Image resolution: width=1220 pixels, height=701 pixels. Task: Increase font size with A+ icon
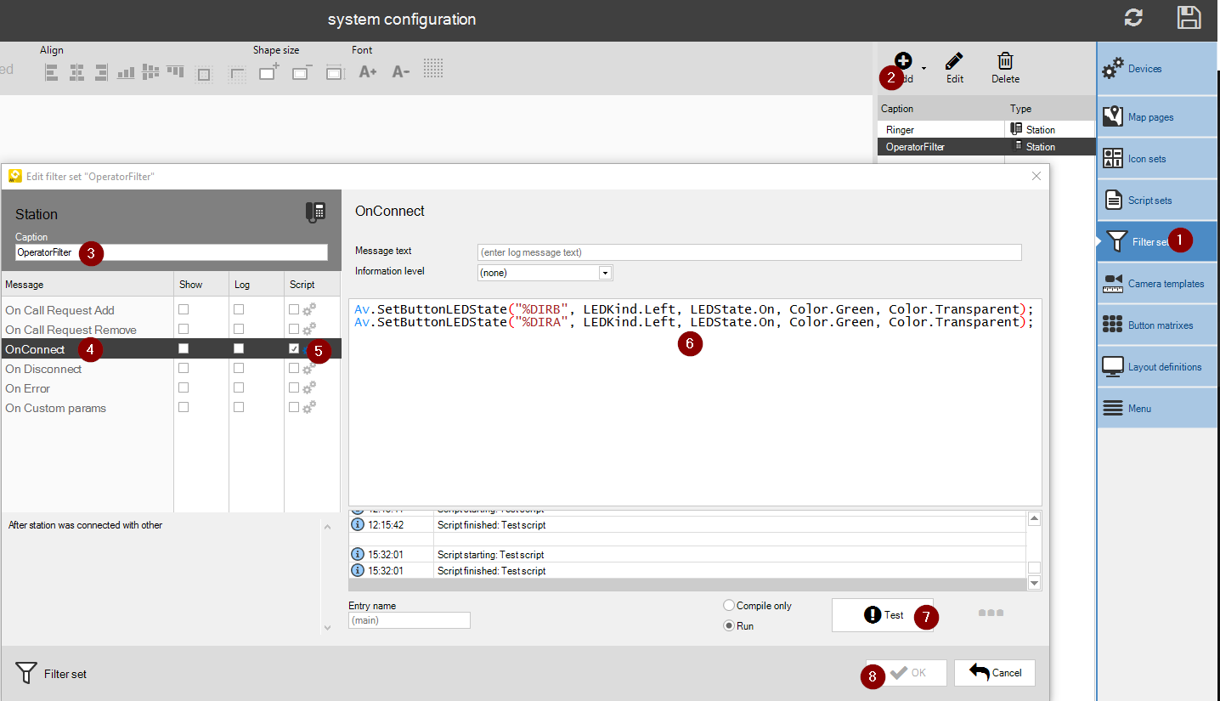pyautogui.click(x=368, y=72)
